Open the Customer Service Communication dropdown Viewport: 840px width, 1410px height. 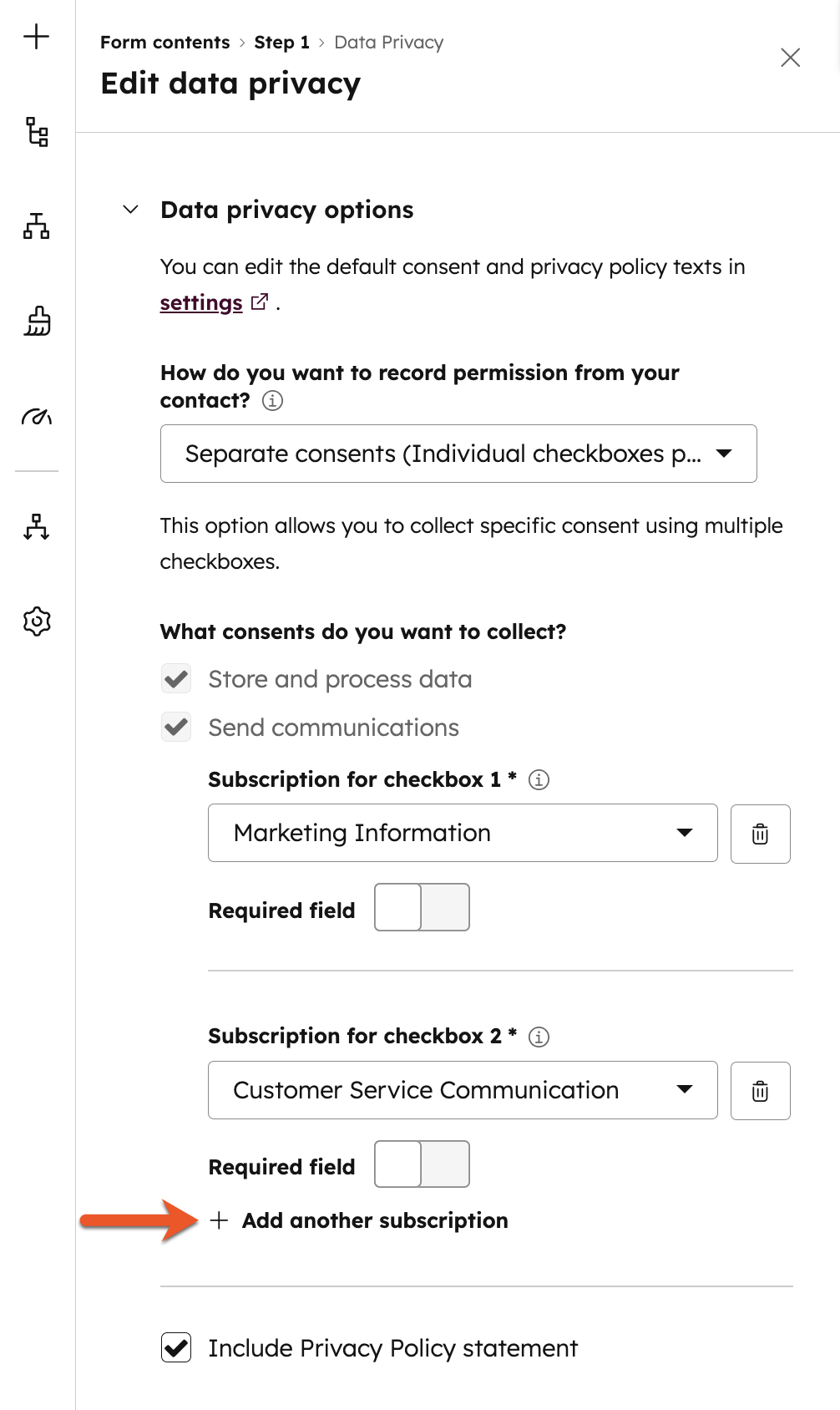(462, 1090)
